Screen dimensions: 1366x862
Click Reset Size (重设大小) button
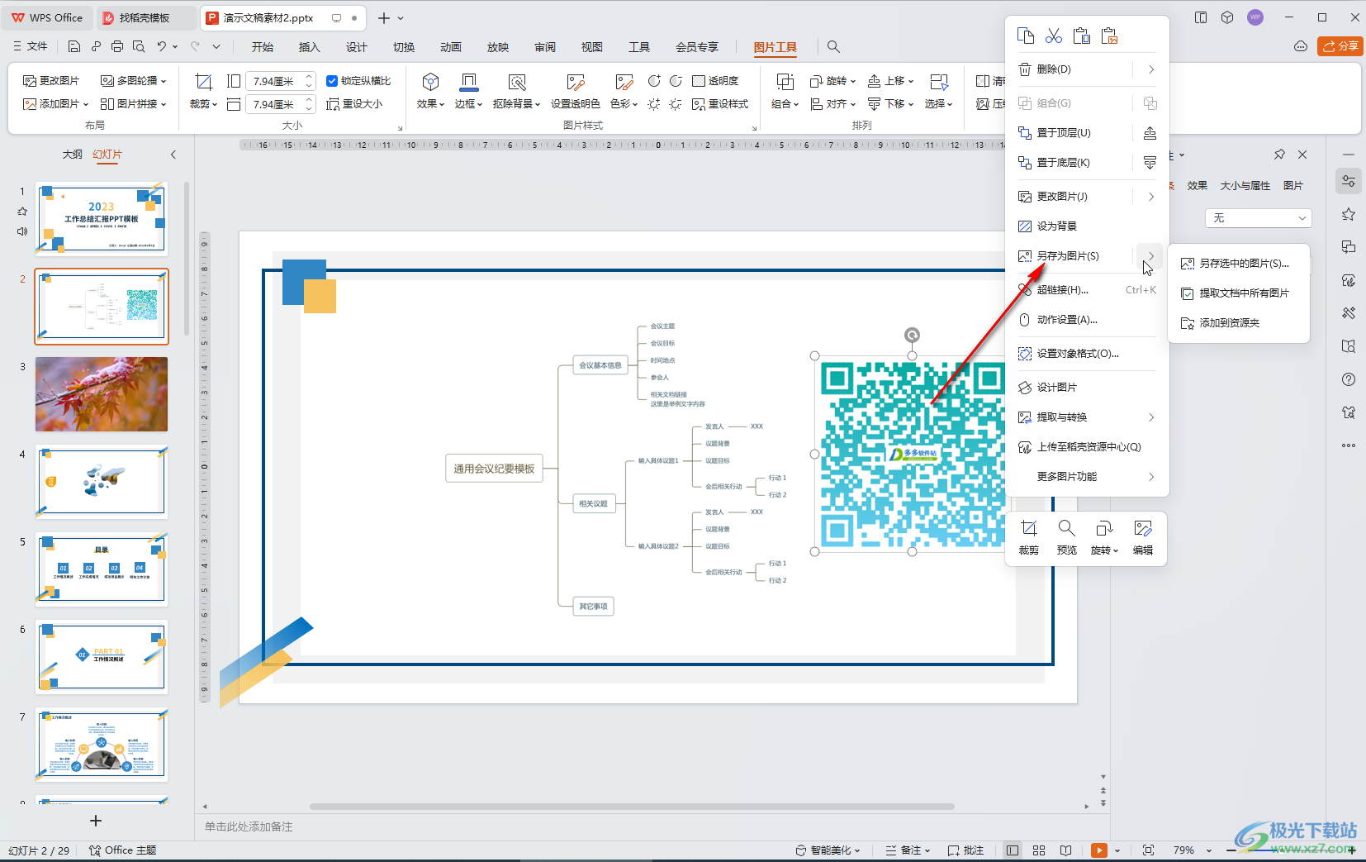click(x=355, y=104)
